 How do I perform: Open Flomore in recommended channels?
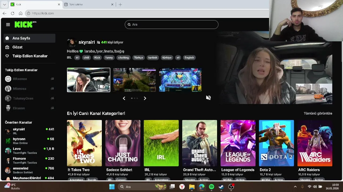pos(29,161)
